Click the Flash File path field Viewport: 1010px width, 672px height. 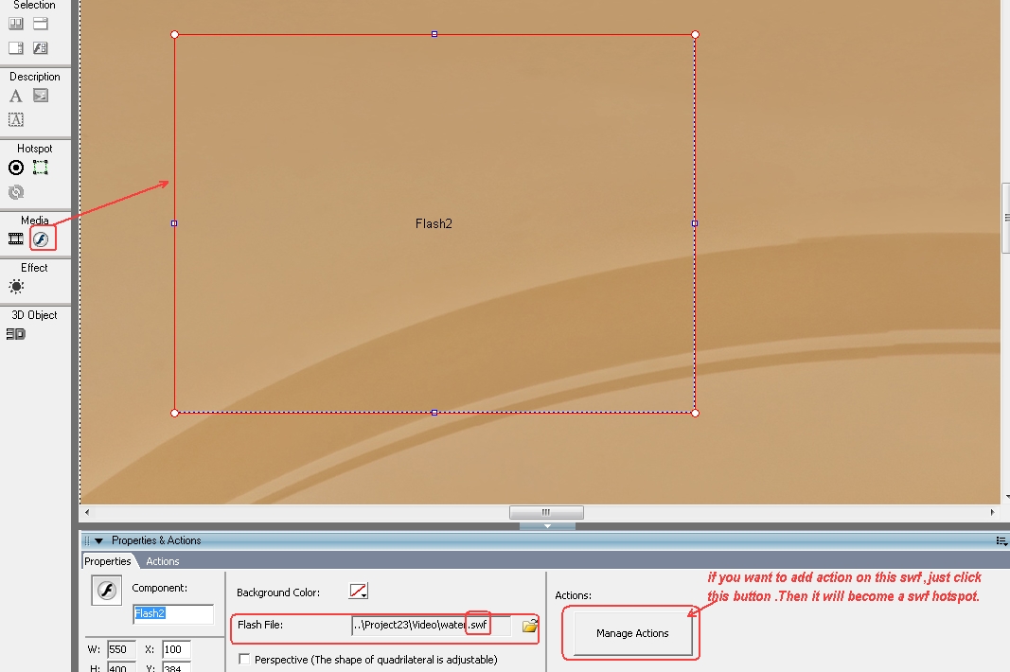431,625
